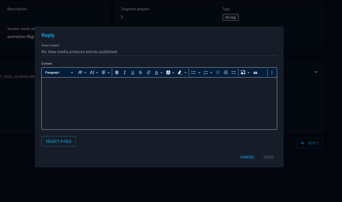342x202 pixels.
Task: Collapse the message panel with the chevron
Action: (316, 72)
